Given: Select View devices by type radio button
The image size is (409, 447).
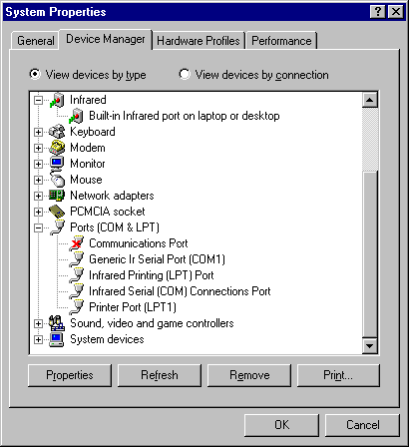Looking at the screenshot, I should [35, 74].
